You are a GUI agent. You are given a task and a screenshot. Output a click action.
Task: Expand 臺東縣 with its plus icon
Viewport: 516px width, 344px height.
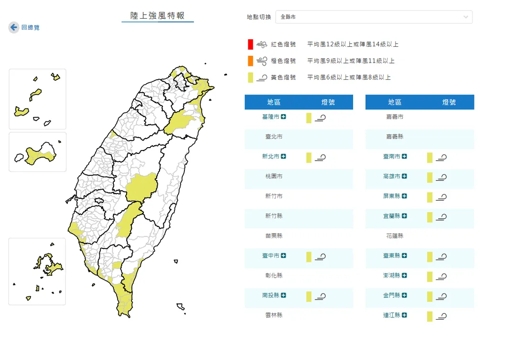405,256
